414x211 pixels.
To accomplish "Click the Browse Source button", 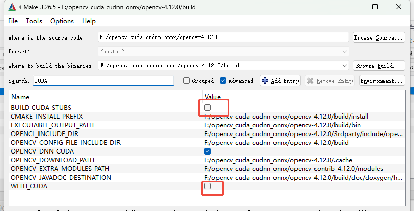I will pyautogui.click(x=379, y=37).
